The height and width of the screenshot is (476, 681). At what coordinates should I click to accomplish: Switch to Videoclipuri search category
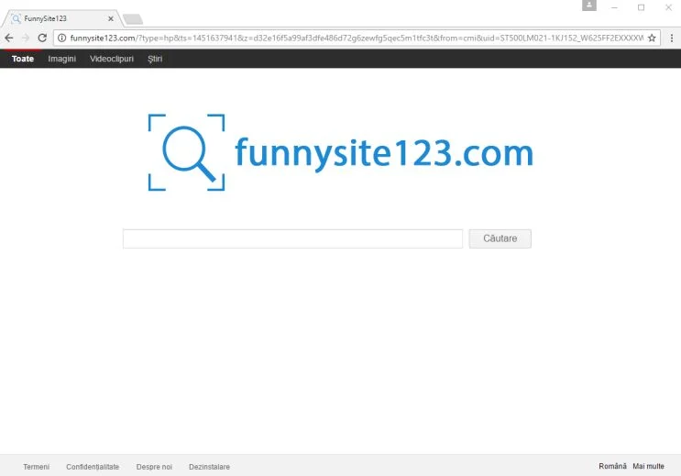pos(112,59)
